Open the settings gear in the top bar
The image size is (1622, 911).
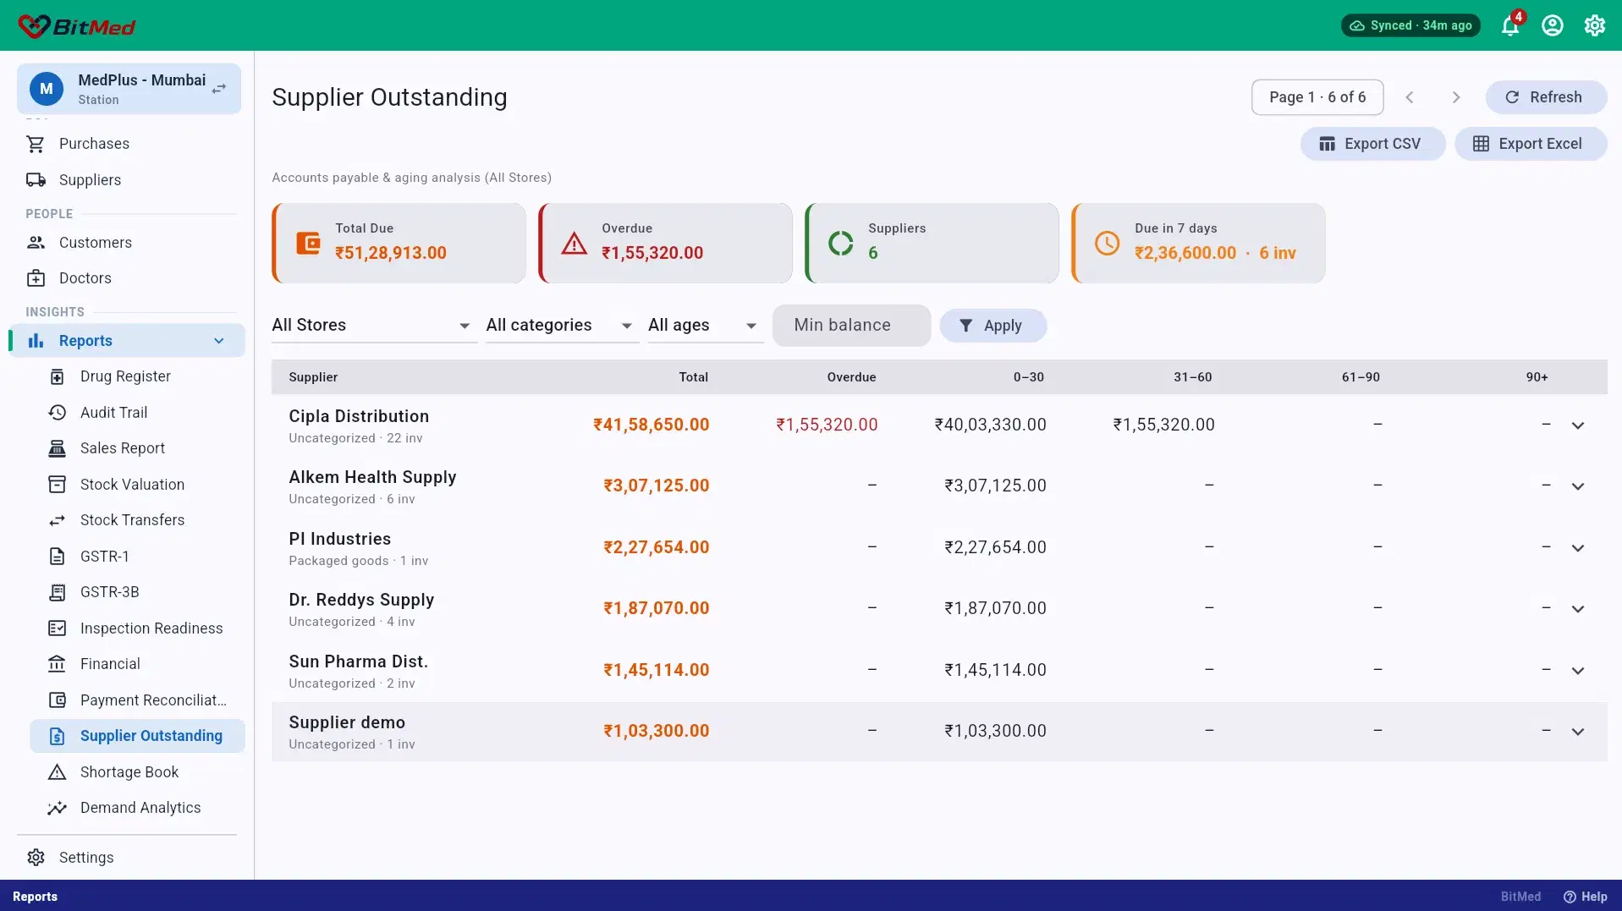(1595, 25)
